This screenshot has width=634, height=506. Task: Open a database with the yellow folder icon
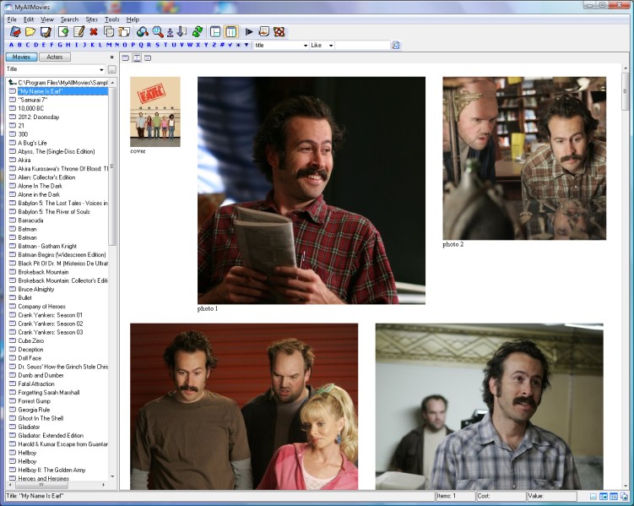pos(30,31)
